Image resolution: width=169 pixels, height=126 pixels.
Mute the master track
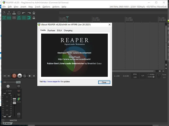(19, 91)
